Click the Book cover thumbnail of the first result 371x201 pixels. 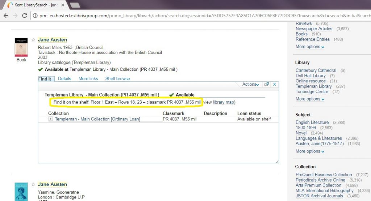pos(21,47)
